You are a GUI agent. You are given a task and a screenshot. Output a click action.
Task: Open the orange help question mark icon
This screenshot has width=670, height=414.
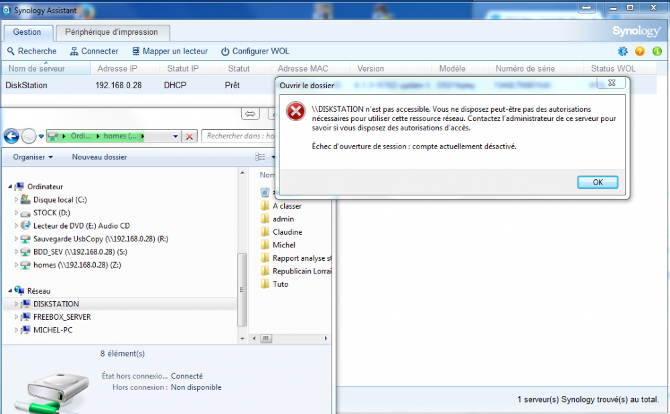tap(640, 51)
